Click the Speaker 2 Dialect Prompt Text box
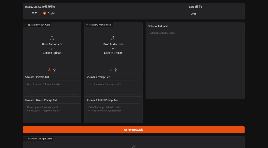Screen dimensions: 268x148 [x=113, y=112]
